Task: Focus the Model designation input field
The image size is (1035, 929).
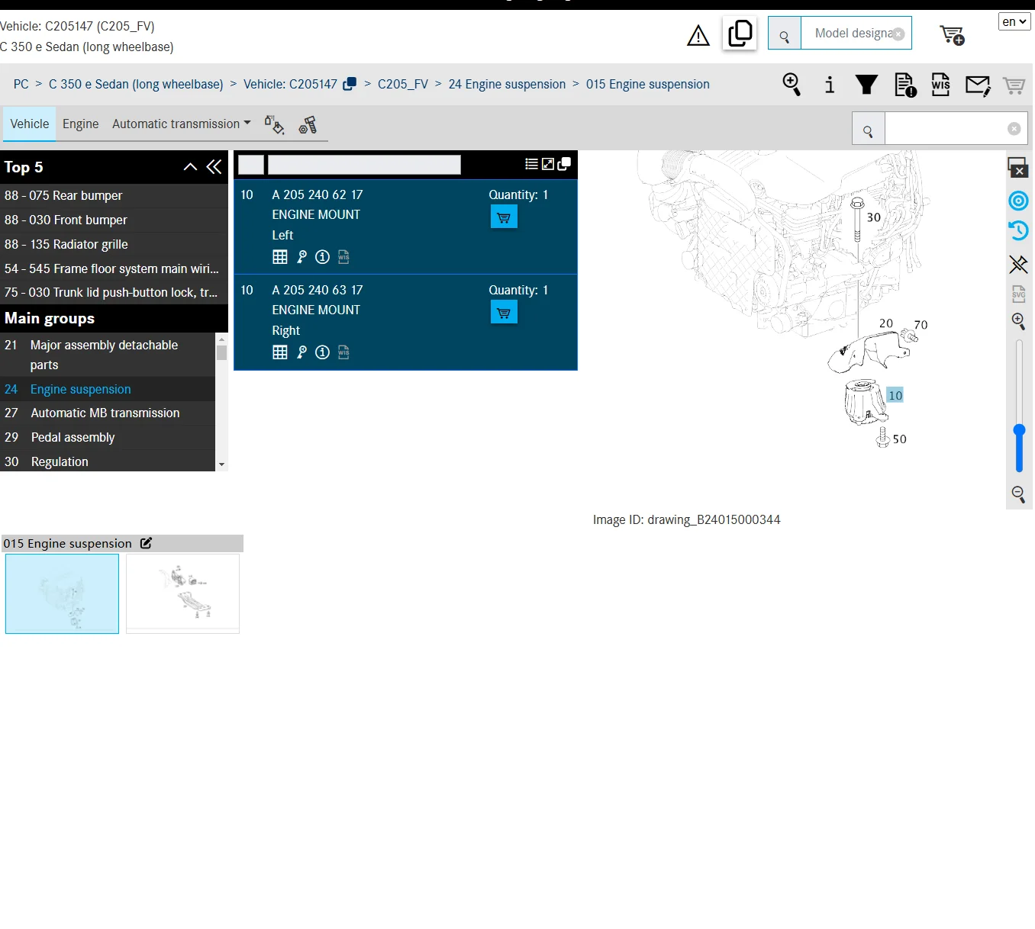Action: (x=852, y=34)
